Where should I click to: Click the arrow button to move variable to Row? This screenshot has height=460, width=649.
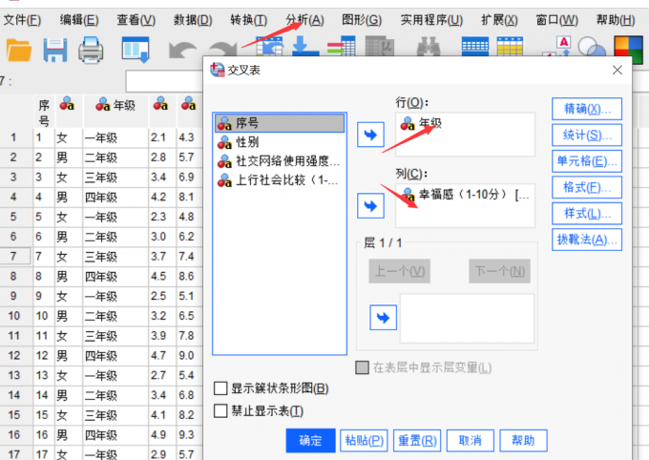(370, 135)
